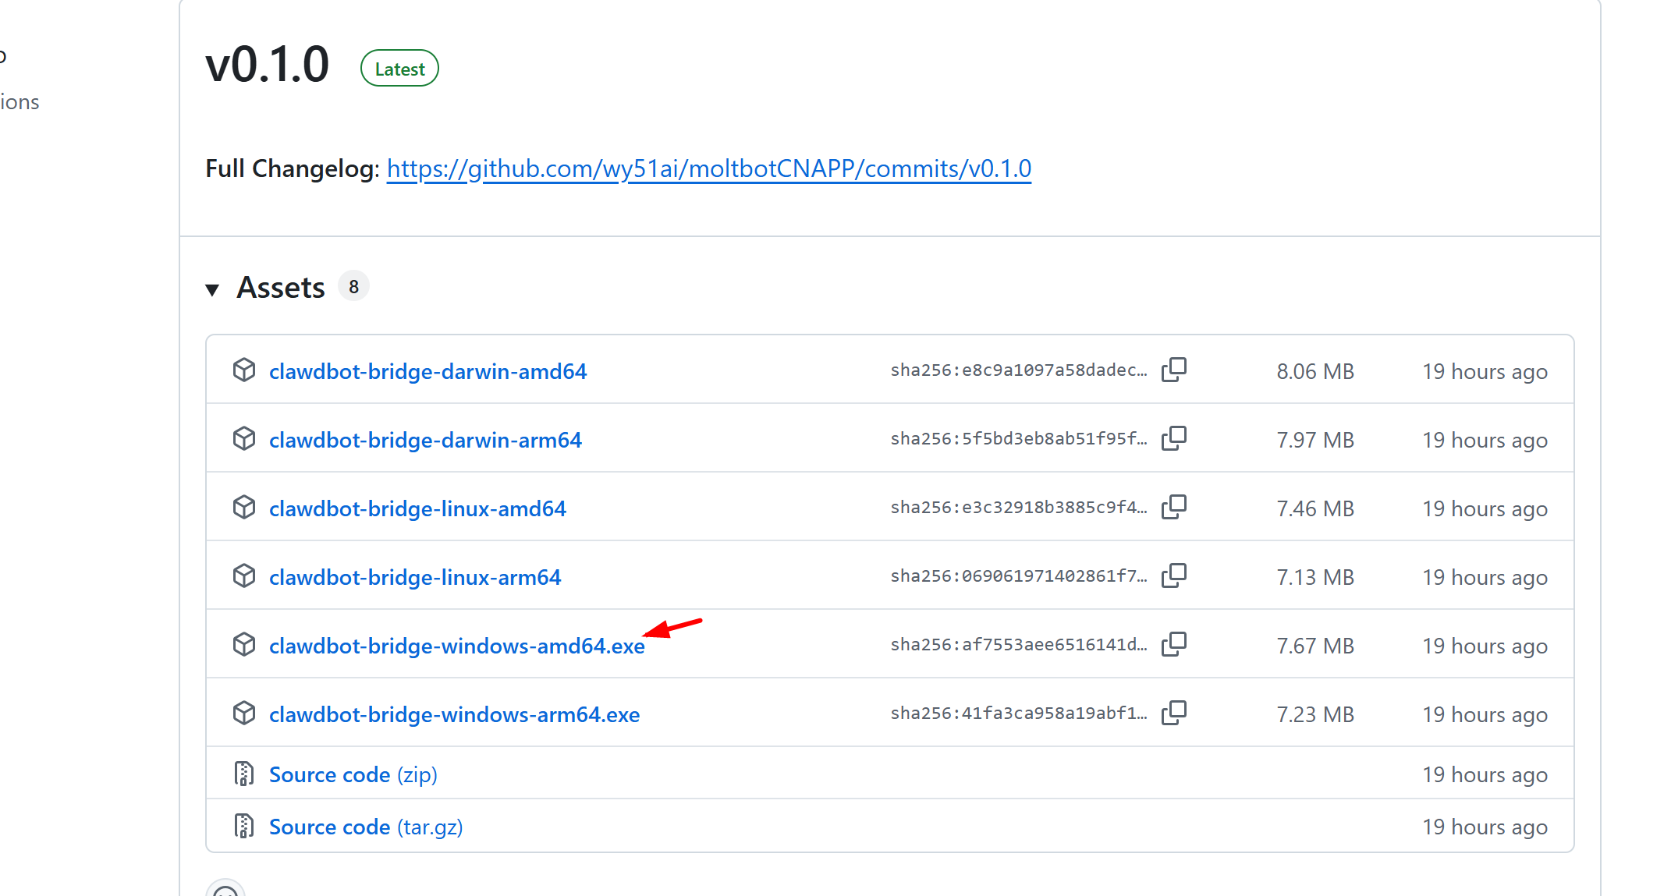The width and height of the screenshot is (1671, 896).
Task: Download clawdbot-bridge-linux-amd64
Action: point(417,508)
